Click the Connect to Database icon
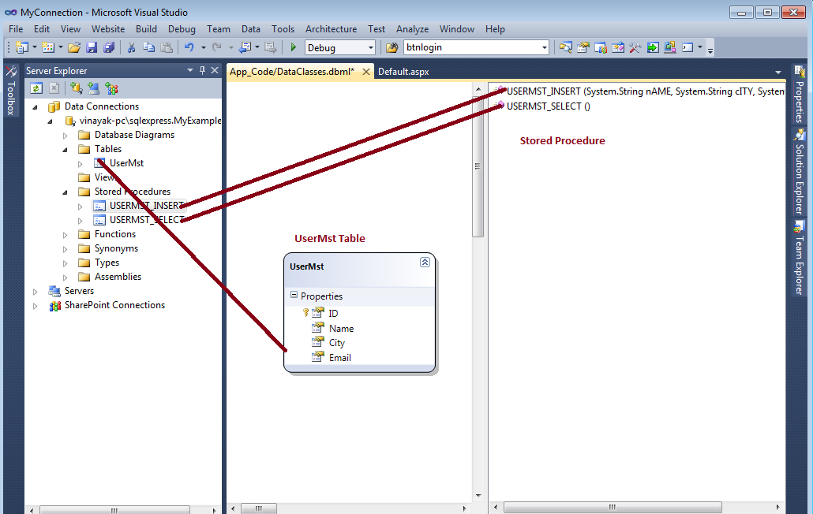The image size is (813, 514). coord(76,88)
